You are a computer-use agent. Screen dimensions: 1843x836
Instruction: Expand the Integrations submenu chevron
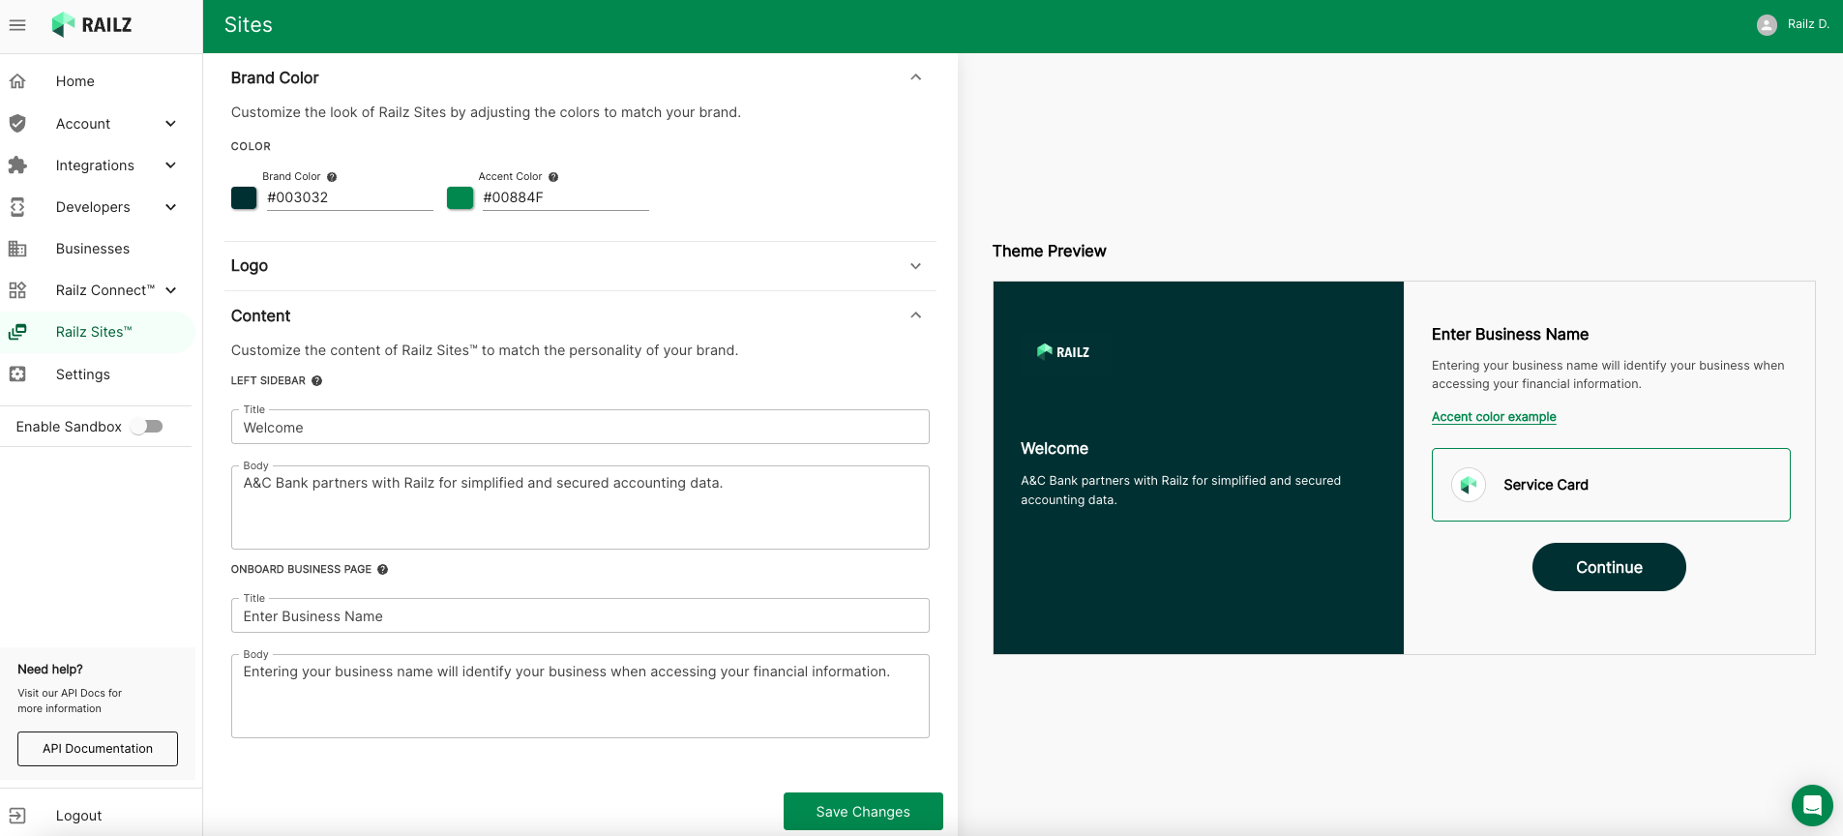click(x=171, y=165)
